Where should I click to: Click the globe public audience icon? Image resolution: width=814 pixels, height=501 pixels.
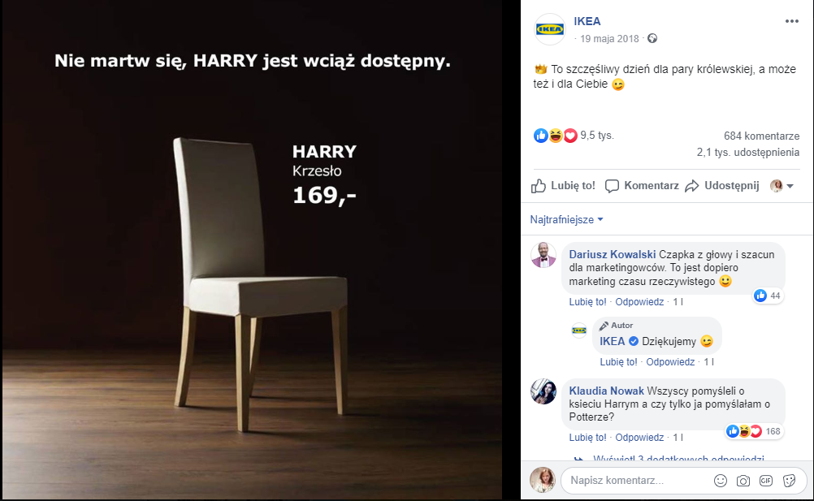(x=652, y=38)
